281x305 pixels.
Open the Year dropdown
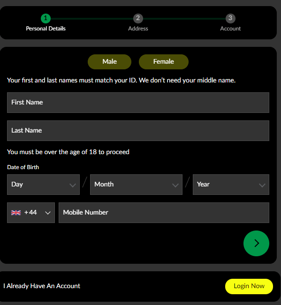click(x=231, y=185)
